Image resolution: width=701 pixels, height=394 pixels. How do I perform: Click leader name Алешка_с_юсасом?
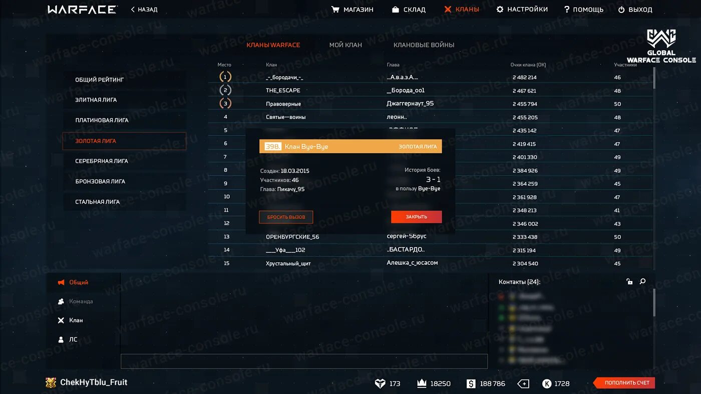point(412,263)
